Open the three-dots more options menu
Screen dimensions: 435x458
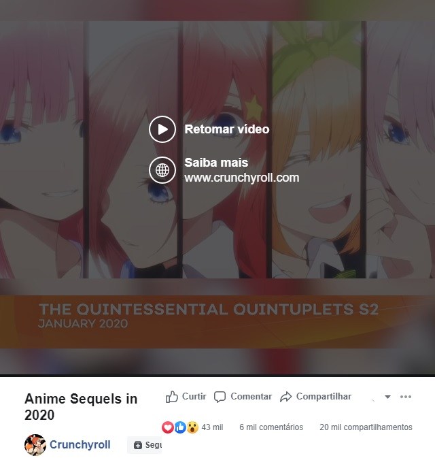[406, 396]
